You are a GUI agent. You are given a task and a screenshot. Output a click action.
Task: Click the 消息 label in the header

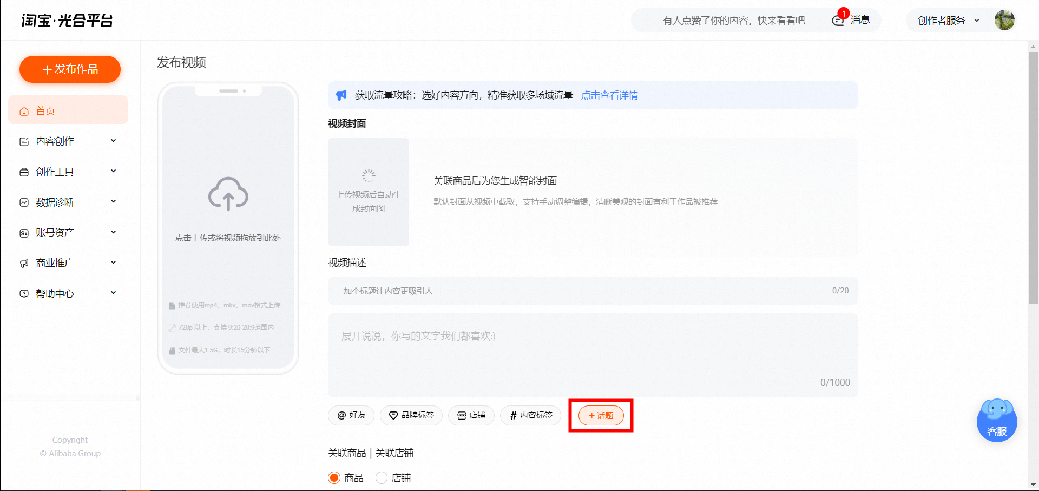[860, 20]
